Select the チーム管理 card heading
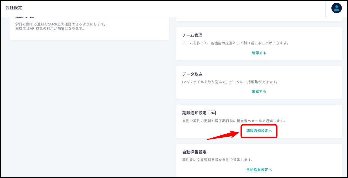This screenshot has width=348, height=178. [x=192, y=35]
